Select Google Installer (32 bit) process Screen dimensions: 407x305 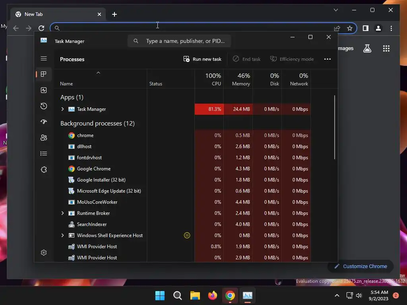(x=182, y=180)
